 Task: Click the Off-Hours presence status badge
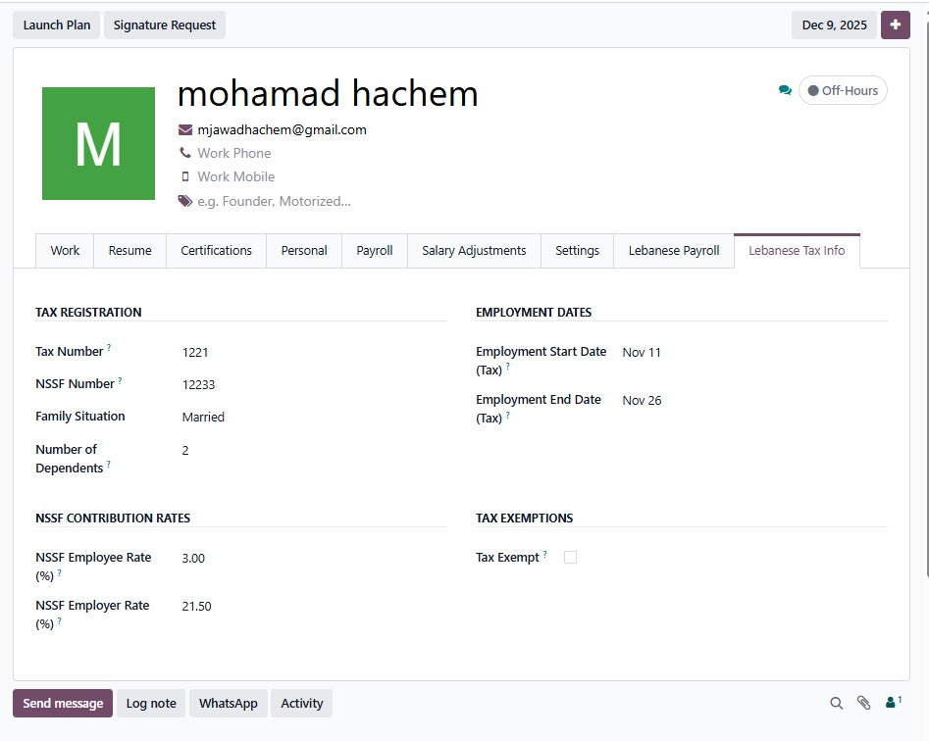tap(843, 90)
